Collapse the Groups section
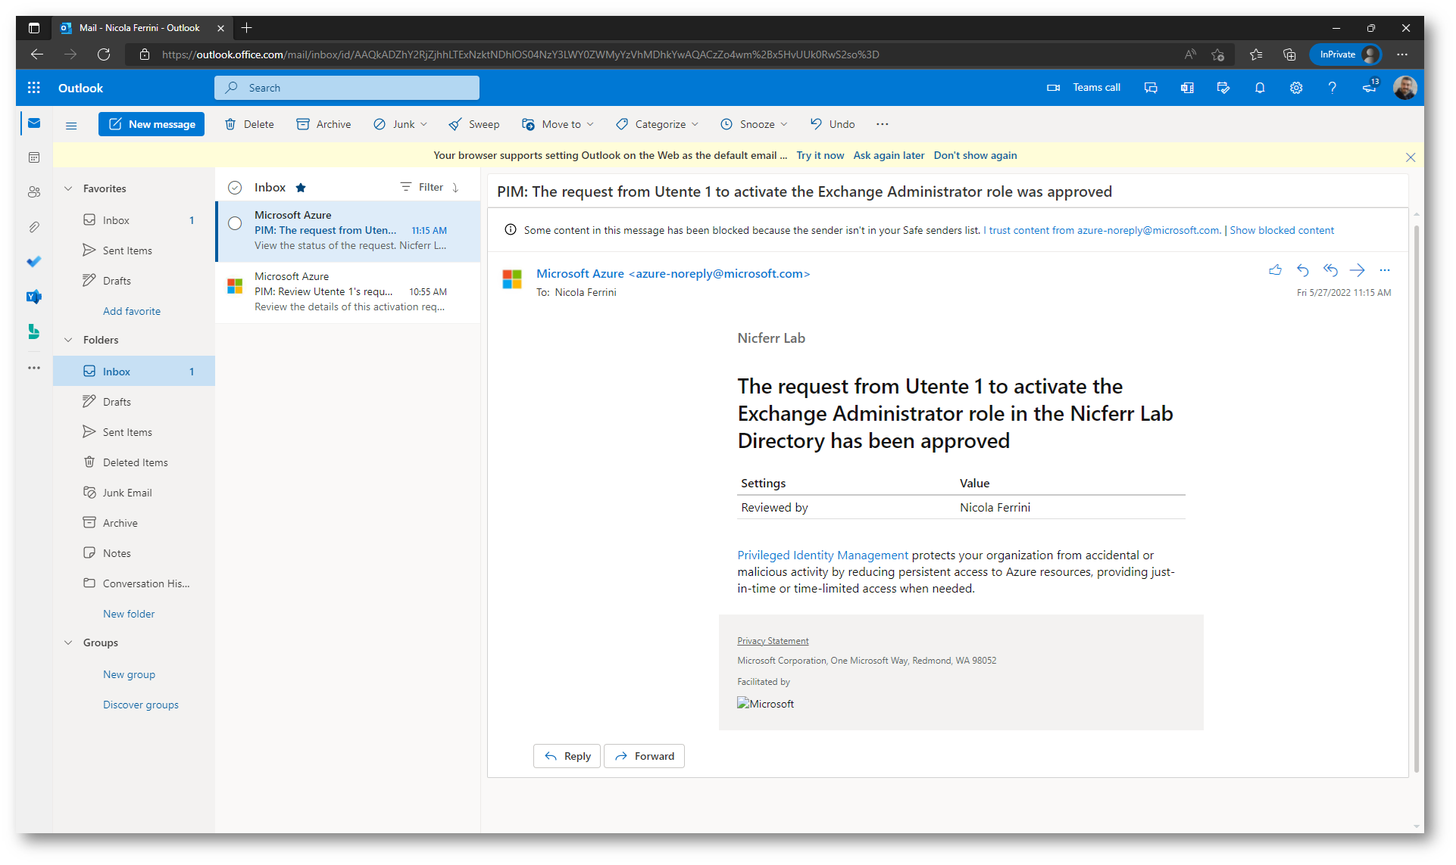This screenshot has height=865, width=1456. click(68, 643)
